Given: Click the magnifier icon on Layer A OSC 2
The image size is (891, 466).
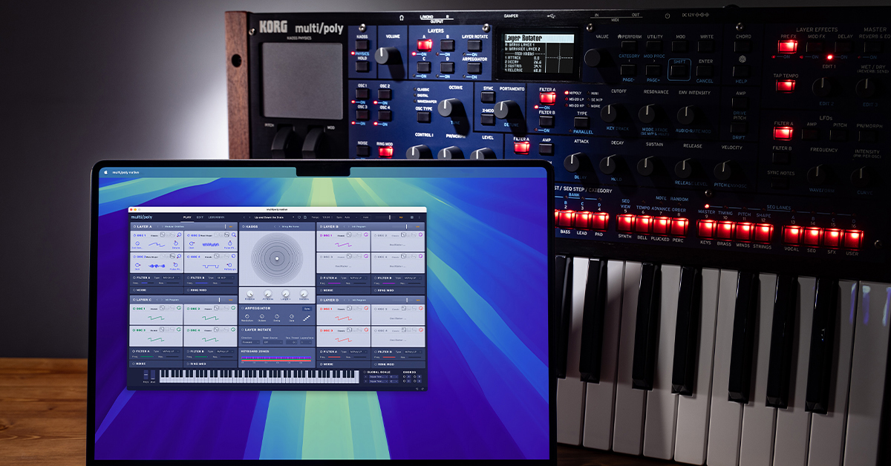Looking at the screenshot, I should pyautogui.click(x=233, y=235).
